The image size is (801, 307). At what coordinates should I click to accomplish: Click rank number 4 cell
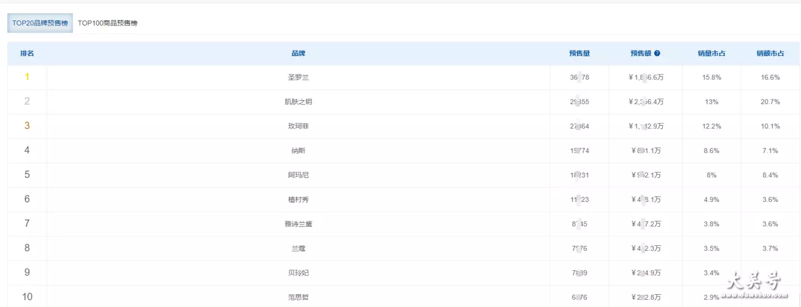(x=27, y=151)
